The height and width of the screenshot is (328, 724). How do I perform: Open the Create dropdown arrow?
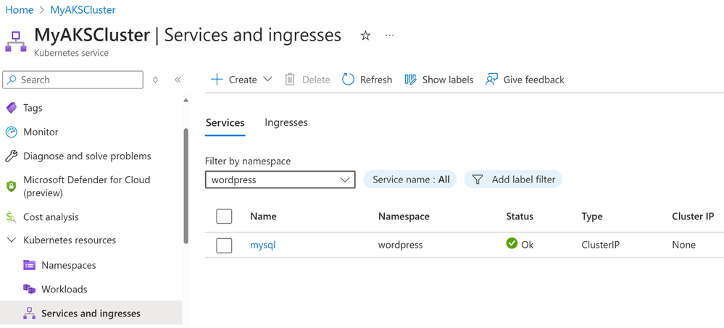pyautogui.click(x=267, y=80)
